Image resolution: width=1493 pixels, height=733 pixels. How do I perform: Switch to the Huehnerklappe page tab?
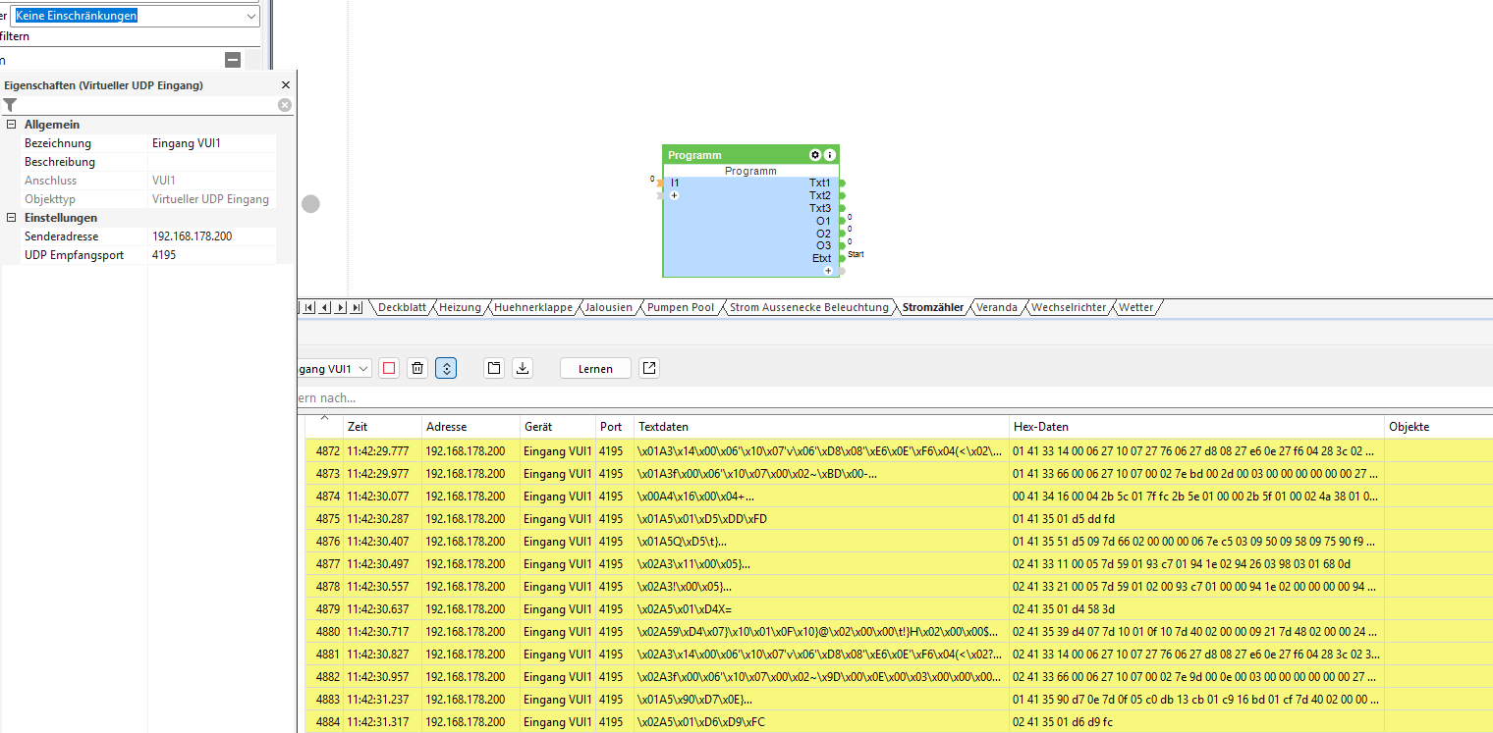(533, 307)
